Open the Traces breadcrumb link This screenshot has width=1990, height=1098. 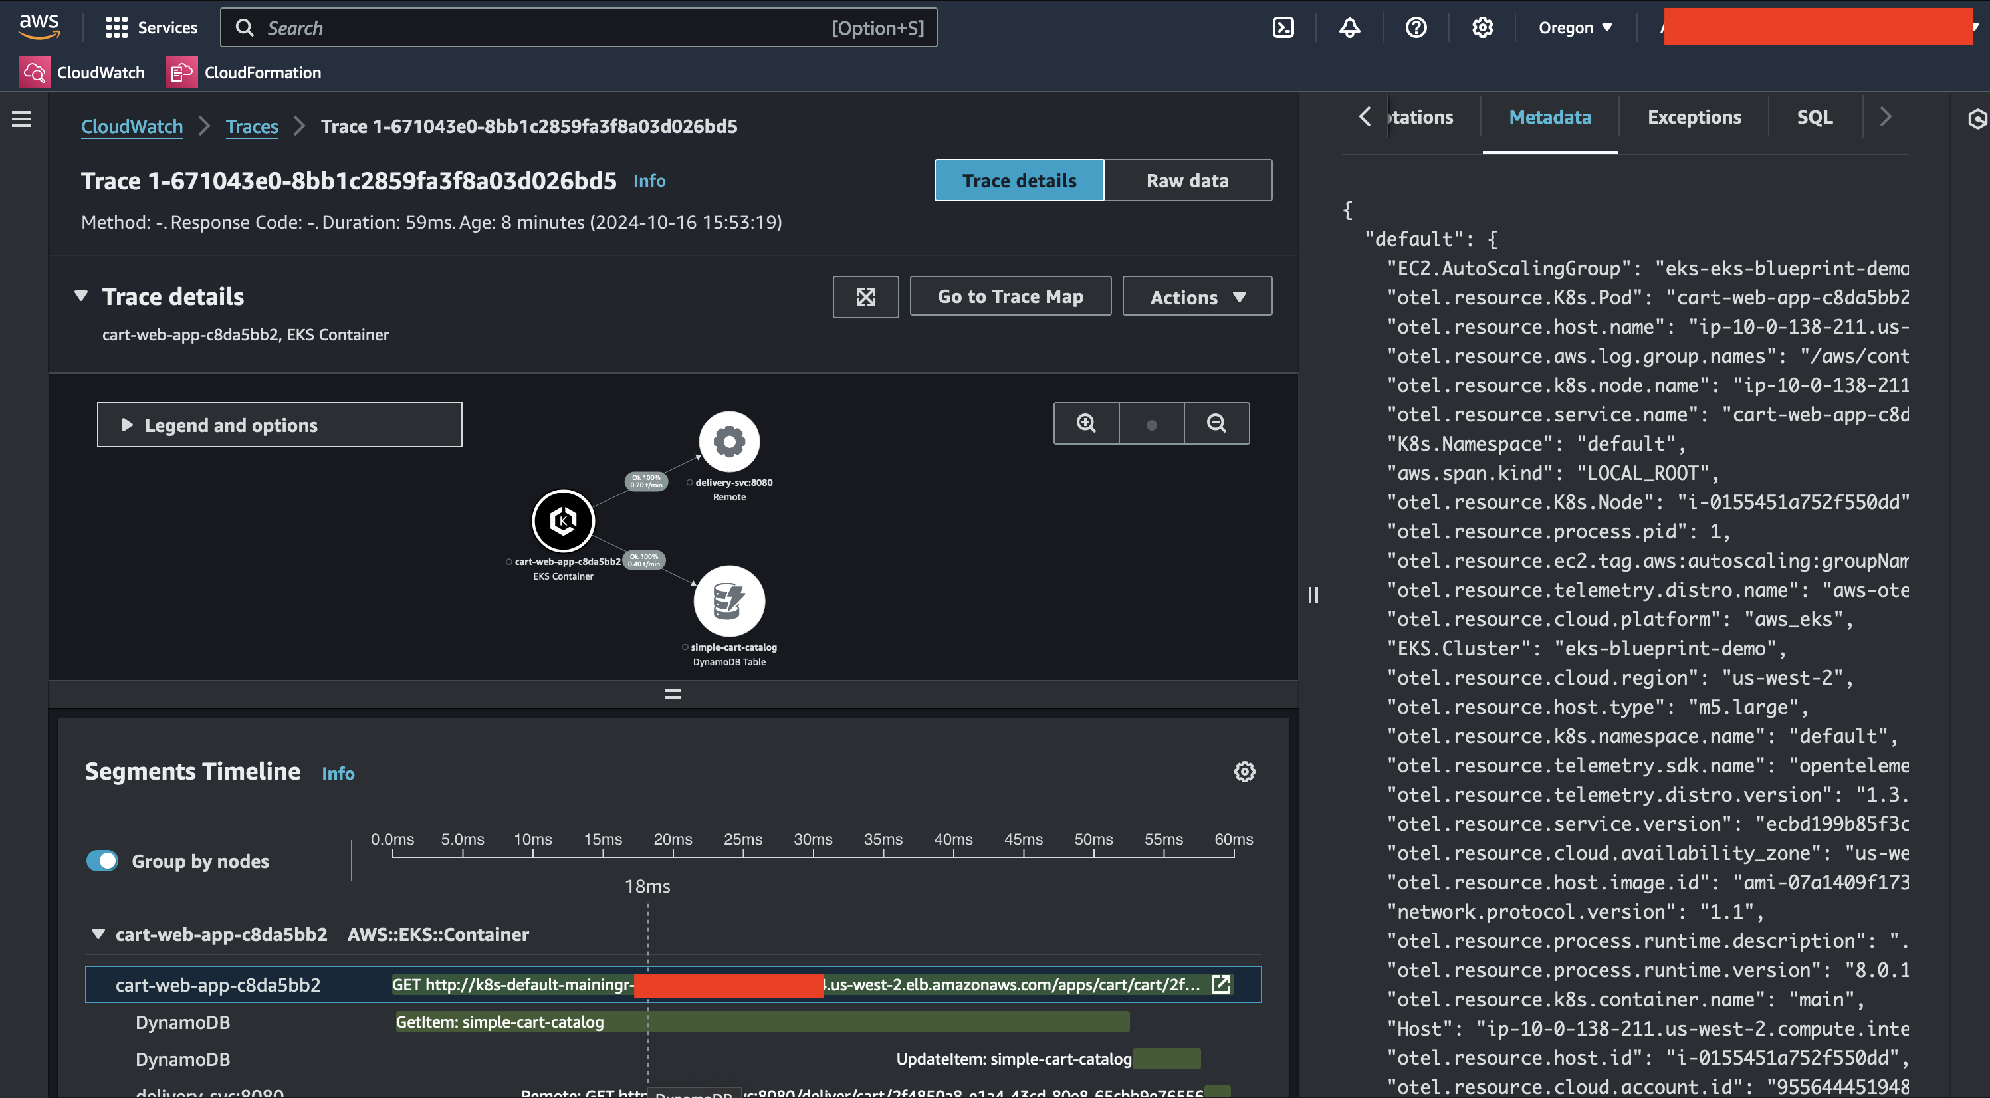251,126
